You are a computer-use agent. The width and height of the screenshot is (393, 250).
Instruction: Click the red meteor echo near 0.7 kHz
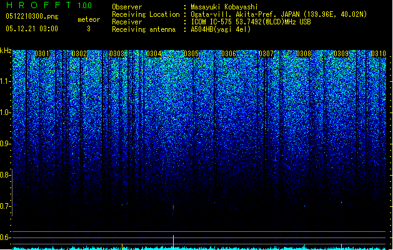pyautogui.click(x=173, y=207)
